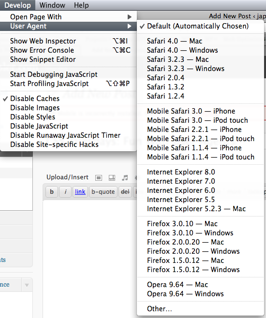Viewport: 266px width, 318px height.
Task: Choose Show Snippet Editor
Action: [x=68, y=59]
